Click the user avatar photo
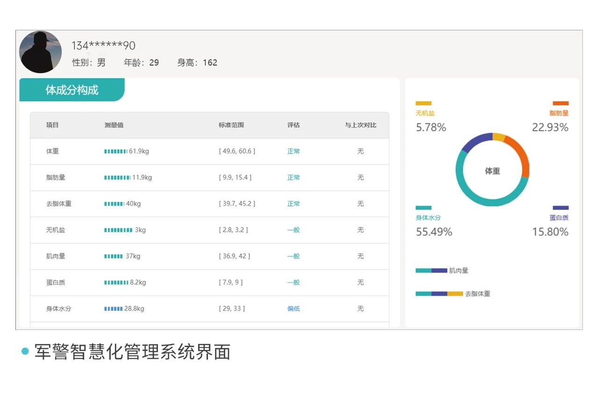The image size is (598, 398). (x=40, y=52)
